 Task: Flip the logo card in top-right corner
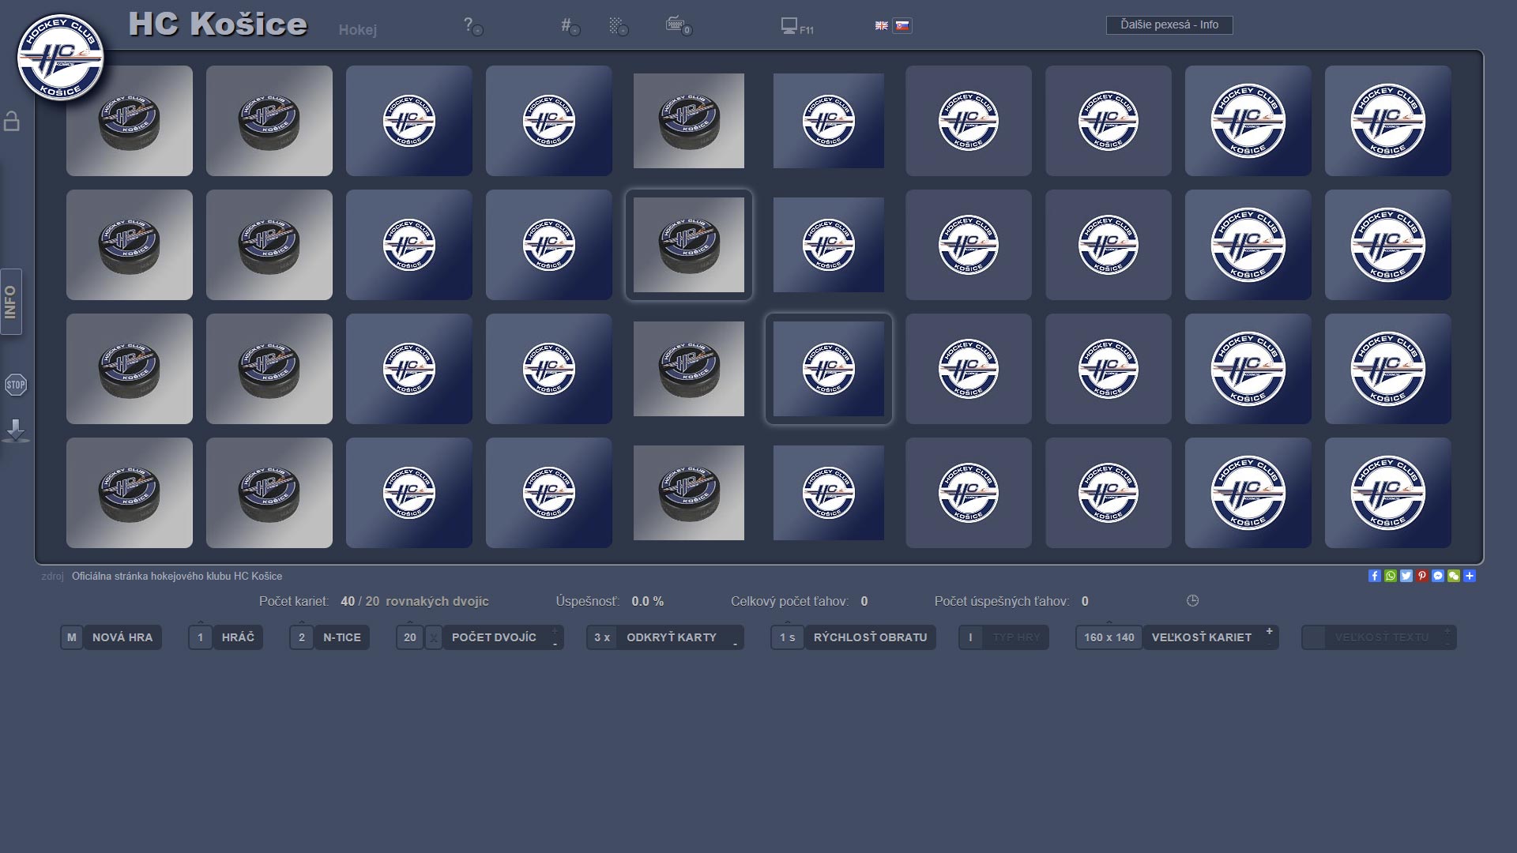(1388, 121)
